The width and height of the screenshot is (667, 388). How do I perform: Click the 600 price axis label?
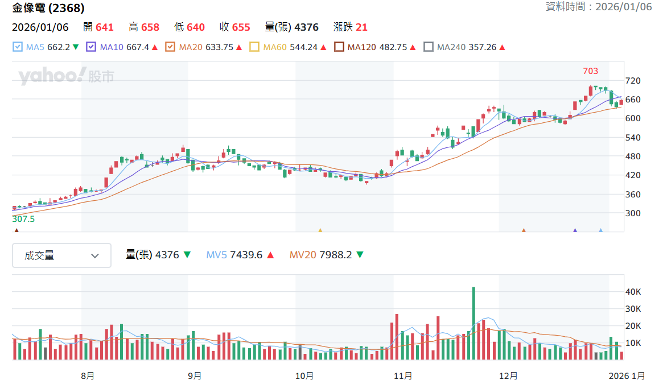coord(633,118)
